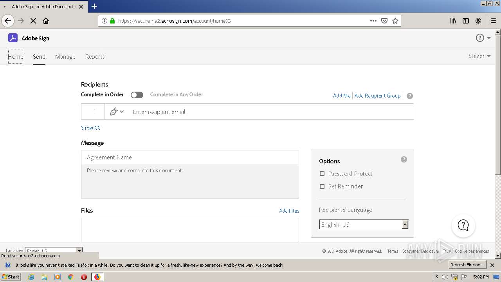
Task: Select the Adobe Sign browser tab
Action: click(x=43, y=7)
